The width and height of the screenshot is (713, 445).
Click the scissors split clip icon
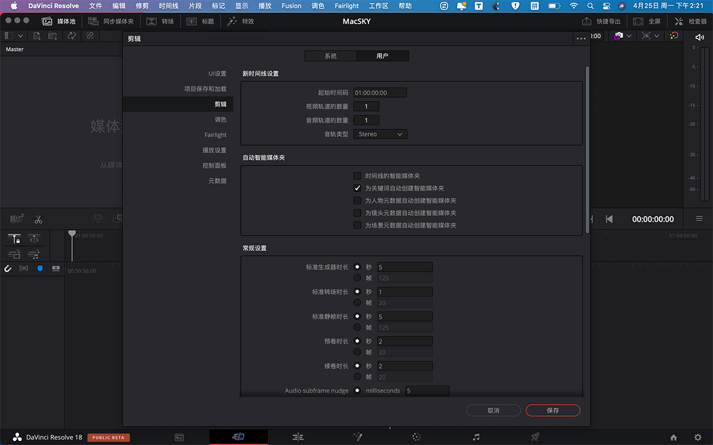click(38, 220)
